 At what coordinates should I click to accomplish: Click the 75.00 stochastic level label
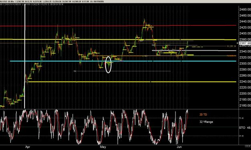pos(241,118)
